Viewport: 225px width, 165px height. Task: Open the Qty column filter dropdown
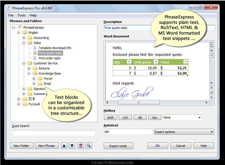pos(129,62)
